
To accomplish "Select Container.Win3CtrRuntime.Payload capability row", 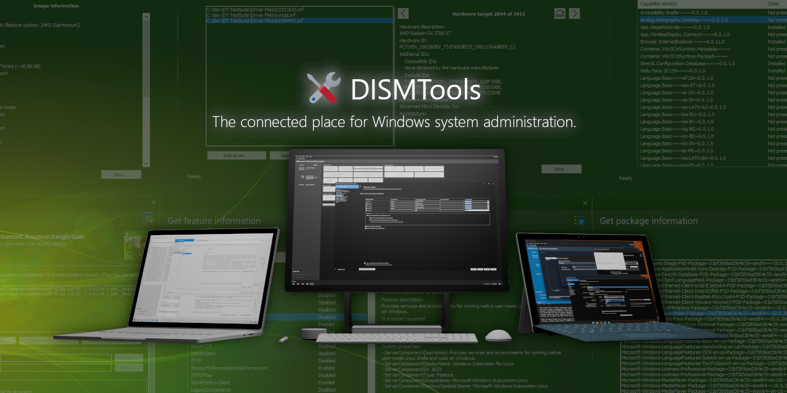I will [712, 56].
